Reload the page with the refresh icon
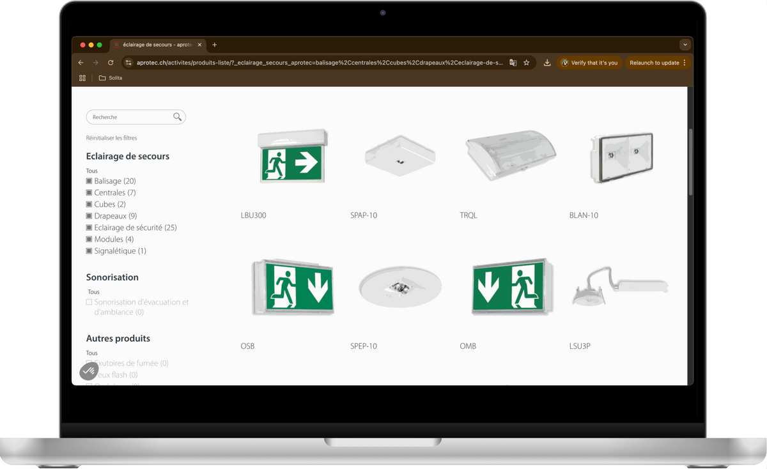This screenshot has width=767, height=469. tap(111, 63)
